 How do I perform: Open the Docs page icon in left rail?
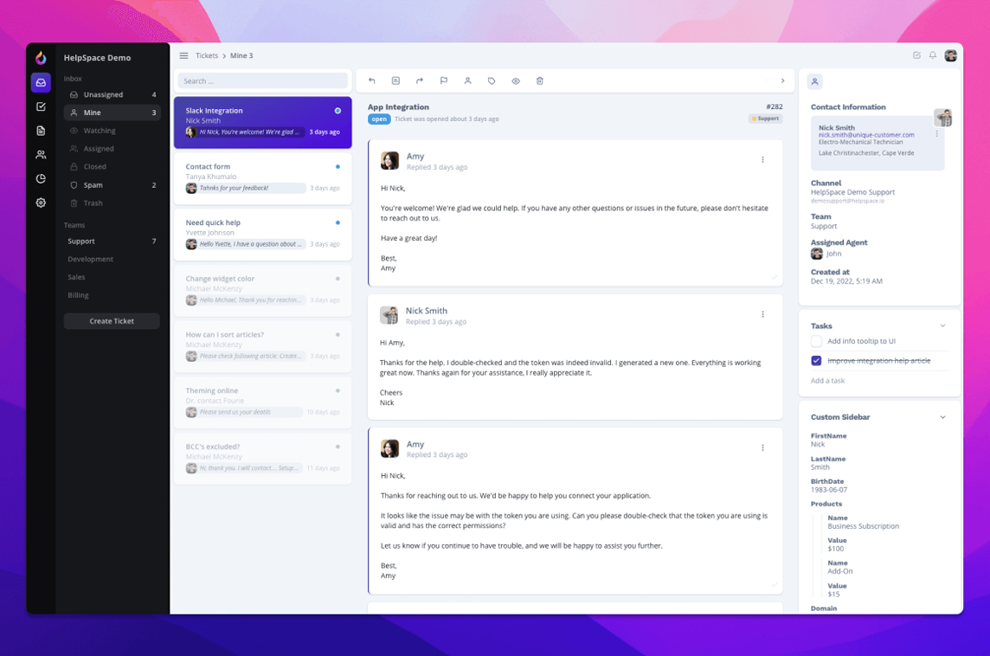41,131
